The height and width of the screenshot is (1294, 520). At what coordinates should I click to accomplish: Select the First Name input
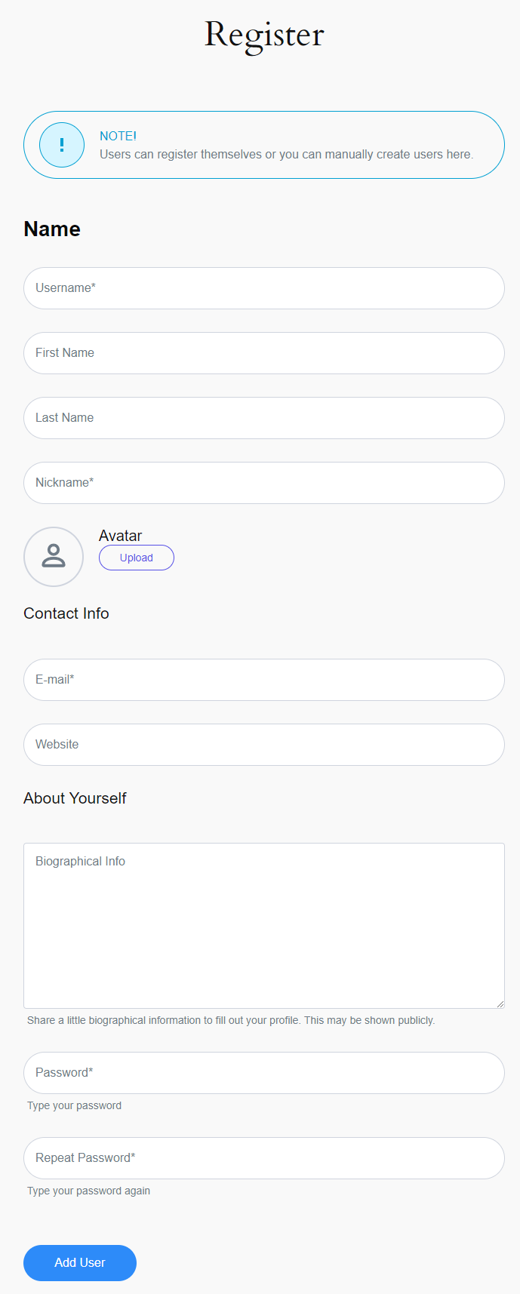pos(264,353)
